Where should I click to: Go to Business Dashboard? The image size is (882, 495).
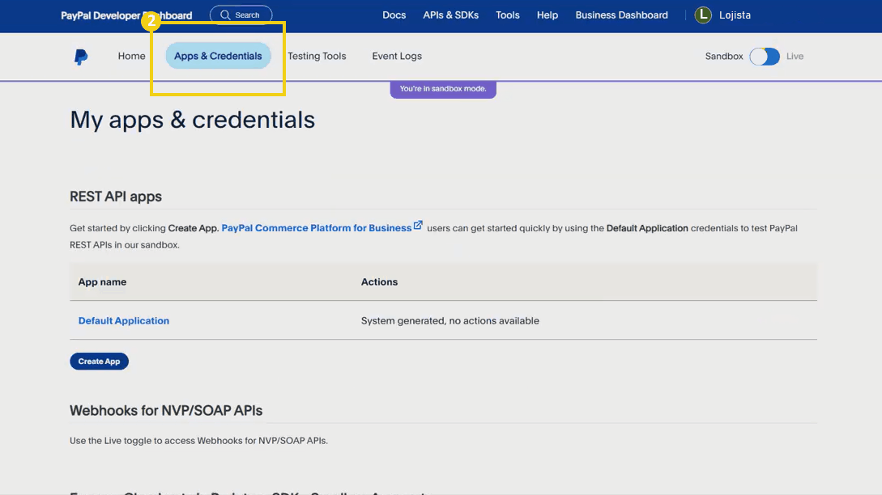pos(621,15)
